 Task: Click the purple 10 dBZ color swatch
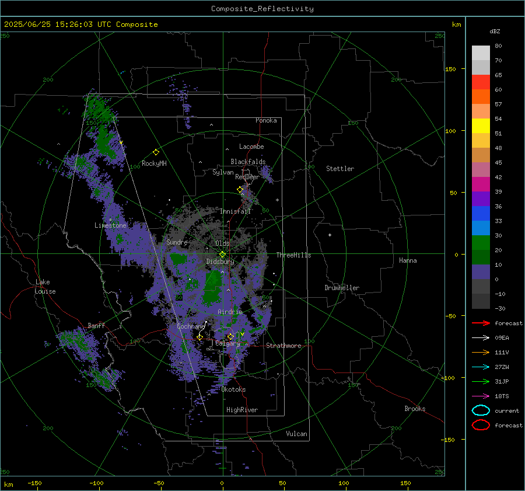[481, 272]
